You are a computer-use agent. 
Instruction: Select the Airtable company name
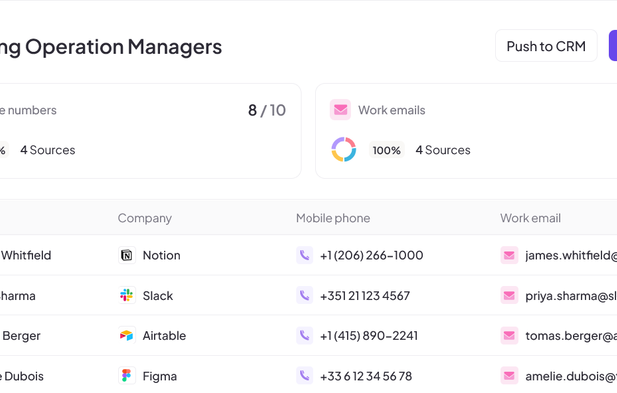tap(164, 335)
